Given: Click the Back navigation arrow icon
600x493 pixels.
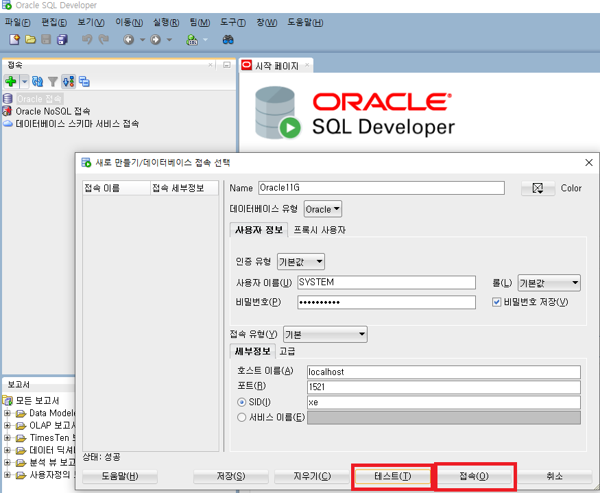Looking at the screenshot, I should [x=129, y=39].
